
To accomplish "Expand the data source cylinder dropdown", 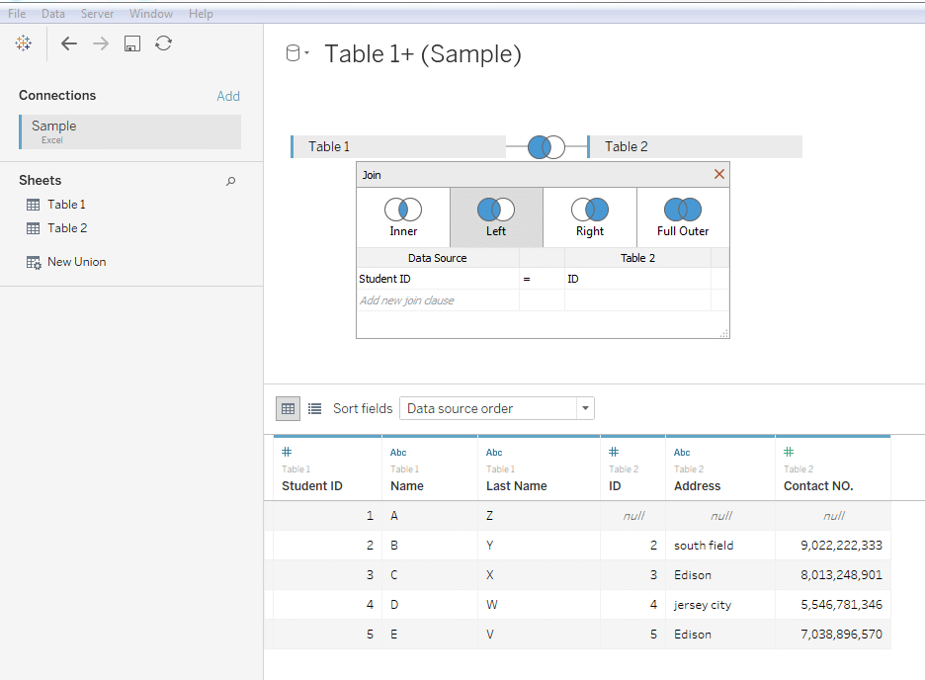I will [x=297, y=54].
